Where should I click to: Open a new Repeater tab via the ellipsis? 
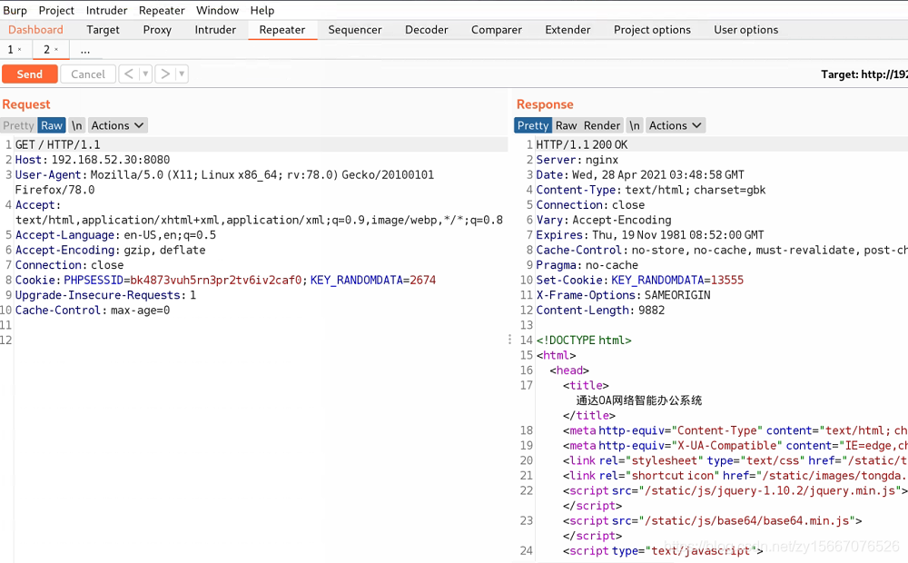point(85,50)
